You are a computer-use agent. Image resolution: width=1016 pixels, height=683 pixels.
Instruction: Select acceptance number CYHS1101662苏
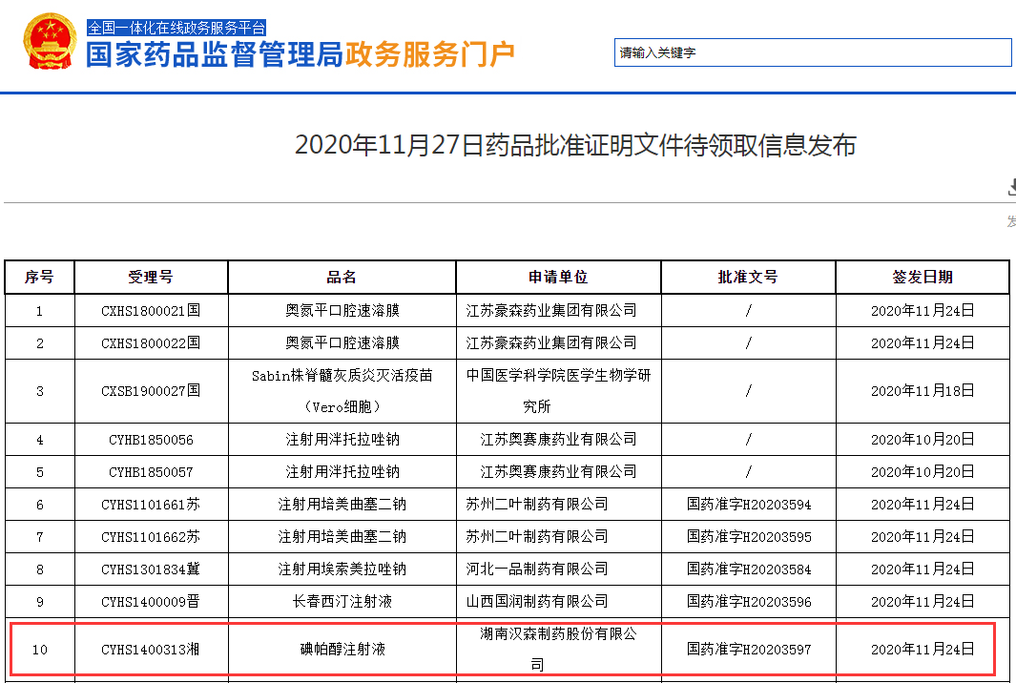[x=151, y=537]
